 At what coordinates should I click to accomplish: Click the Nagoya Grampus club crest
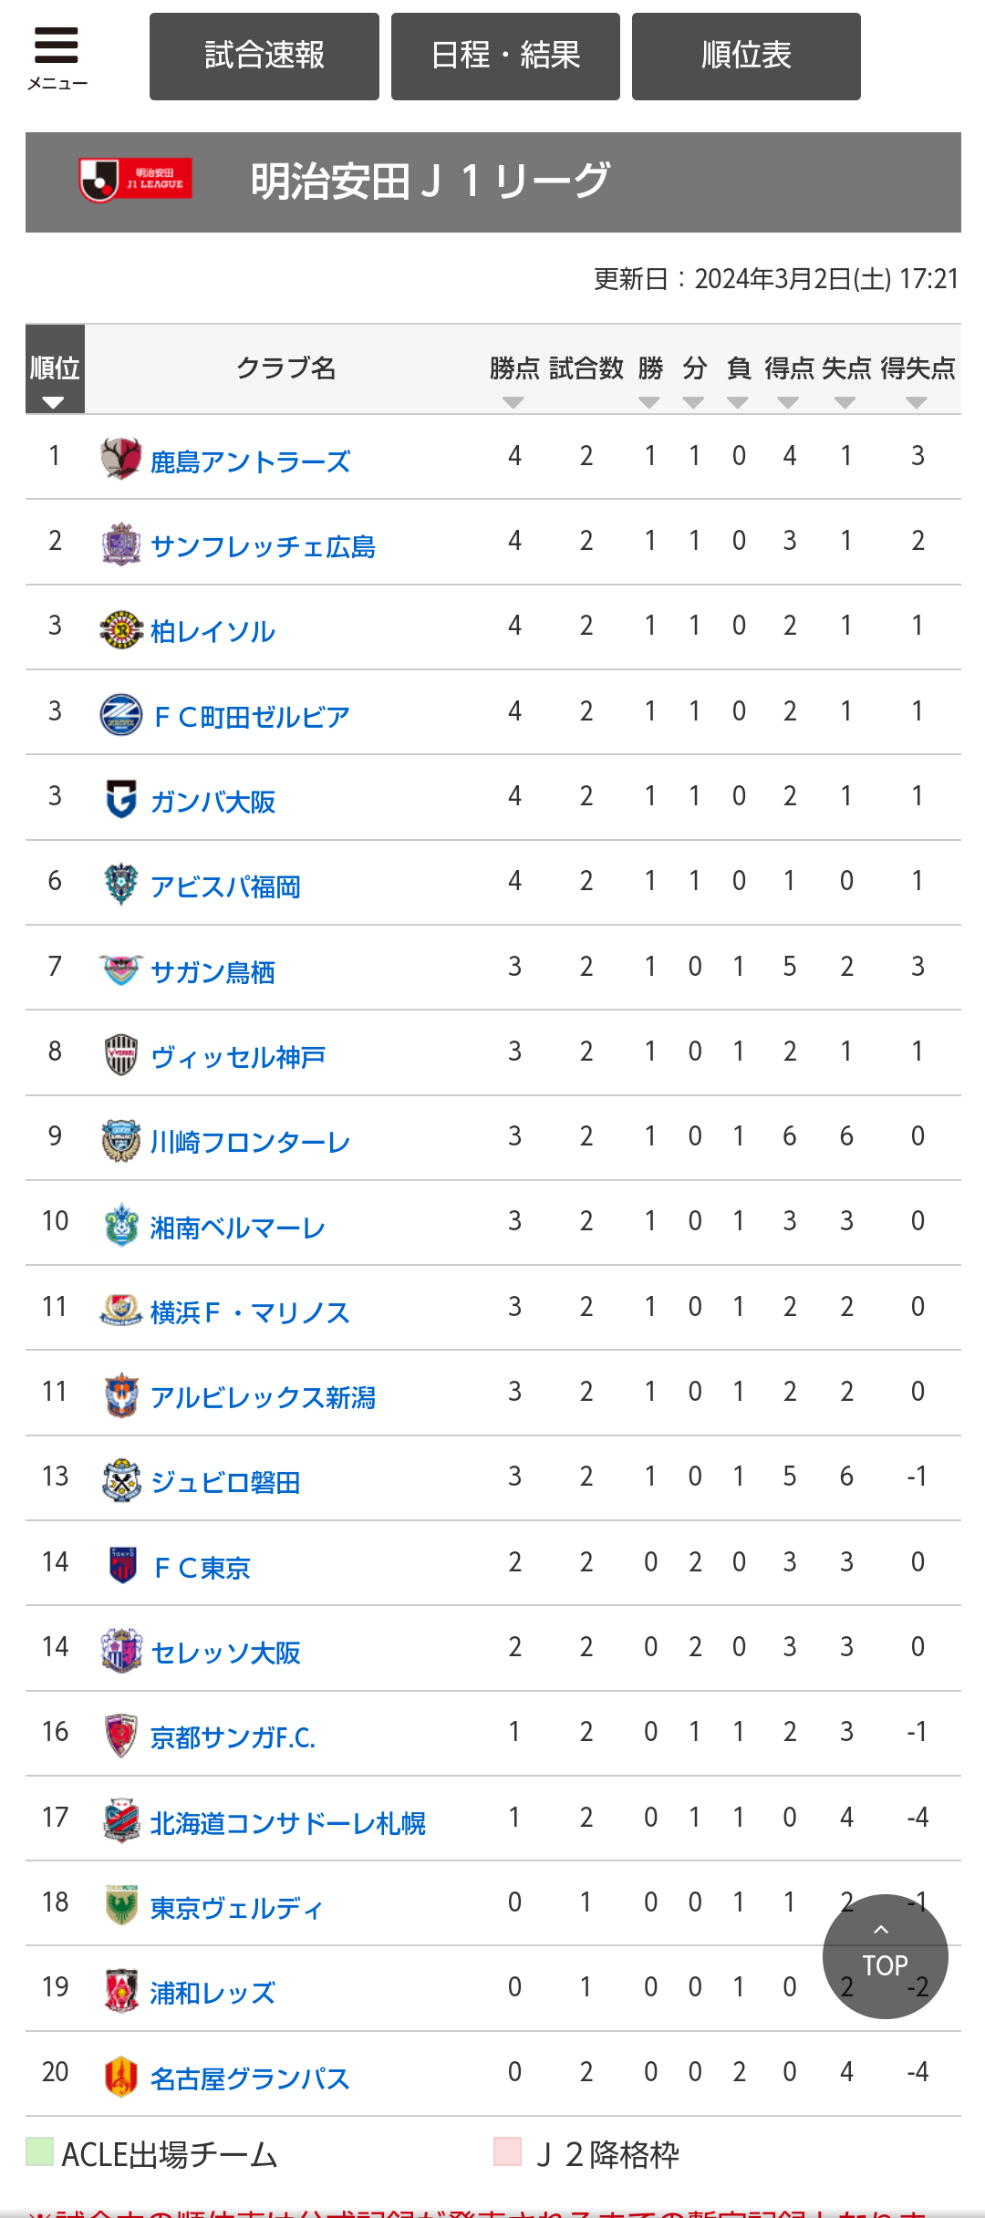pyautogui.click(x=121, y=2076)
